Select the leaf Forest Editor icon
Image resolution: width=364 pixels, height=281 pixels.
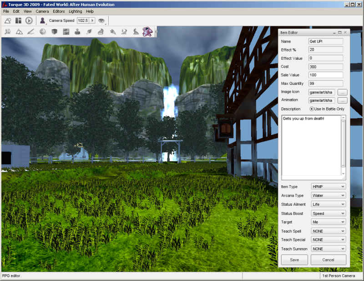89,32
